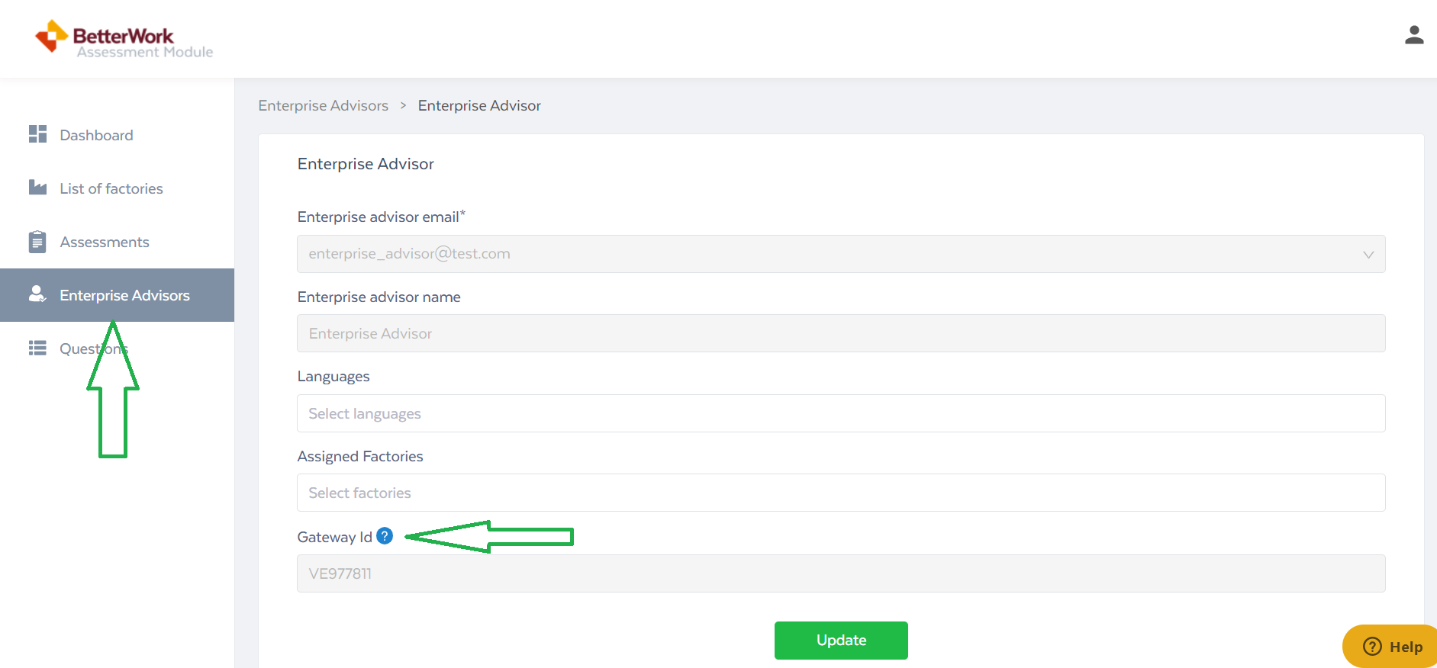This screenshot has height=668, width=1437.
Task: Click the Gateway Id input field
Action: click(840, 573)
